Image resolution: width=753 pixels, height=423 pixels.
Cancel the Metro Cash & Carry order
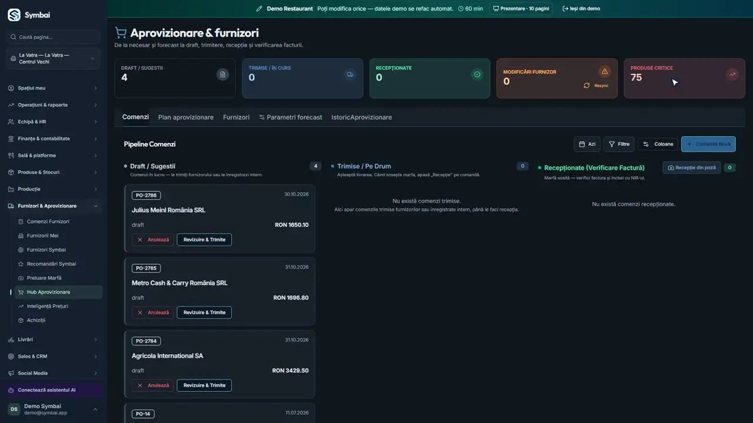153,313
